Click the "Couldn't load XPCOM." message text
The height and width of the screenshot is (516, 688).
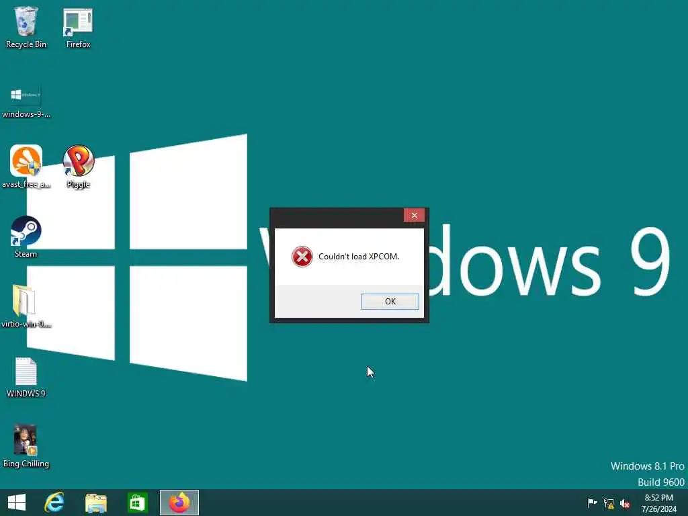(359, 257)
